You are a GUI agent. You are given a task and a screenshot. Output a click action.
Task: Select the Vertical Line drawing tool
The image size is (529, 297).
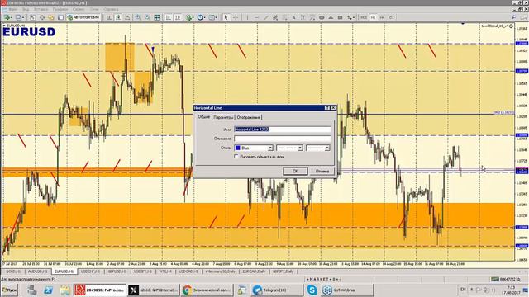pyautogui.click(x=247, y=17)
